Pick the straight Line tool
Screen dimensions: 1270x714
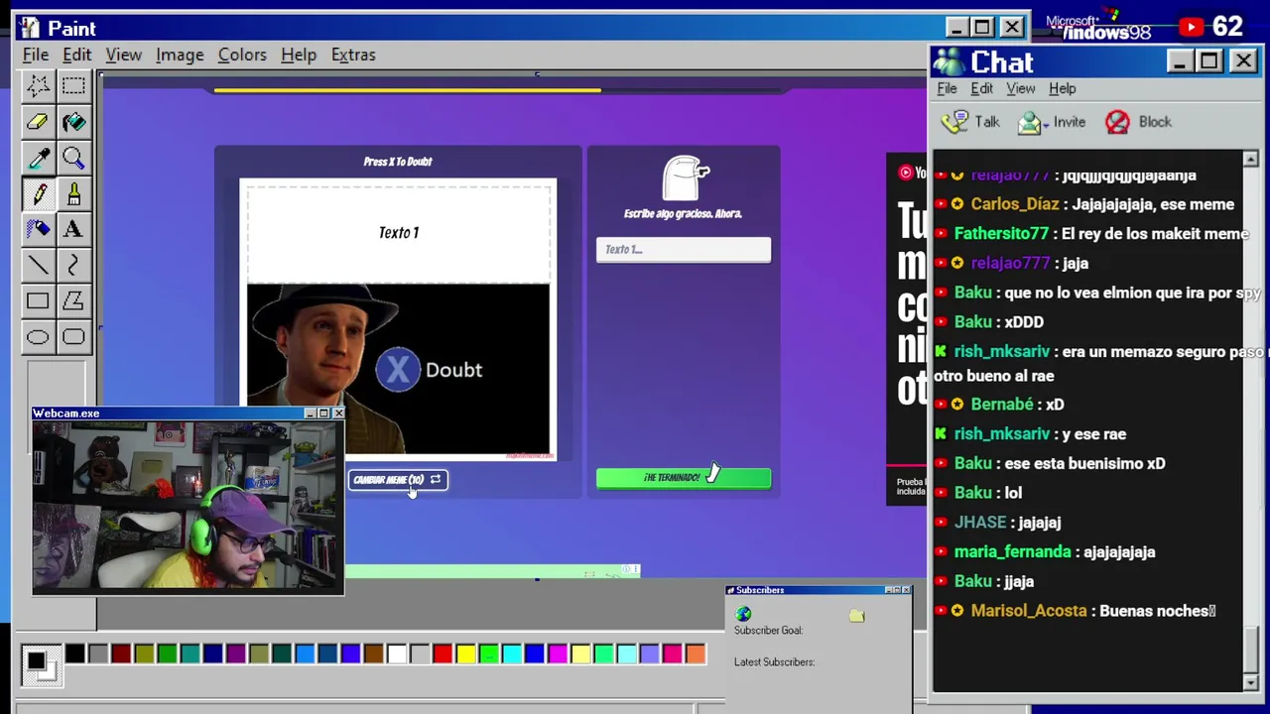[38, 265]
